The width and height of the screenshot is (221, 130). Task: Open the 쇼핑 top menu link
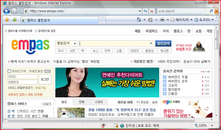coord(198,31)
